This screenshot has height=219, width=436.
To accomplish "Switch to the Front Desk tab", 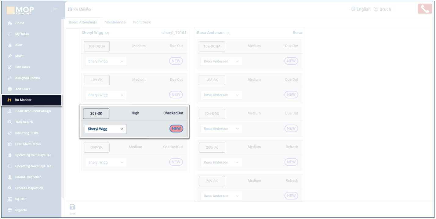I will click(x=142, y=22).
